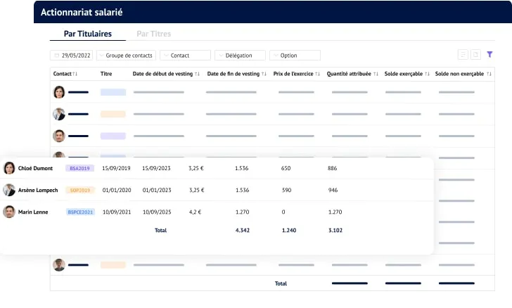Click 3,25 € in Chloé Dumont's row
Image resolution: width=512 pixels, height=308 pixels.
(x=196, y=168)
